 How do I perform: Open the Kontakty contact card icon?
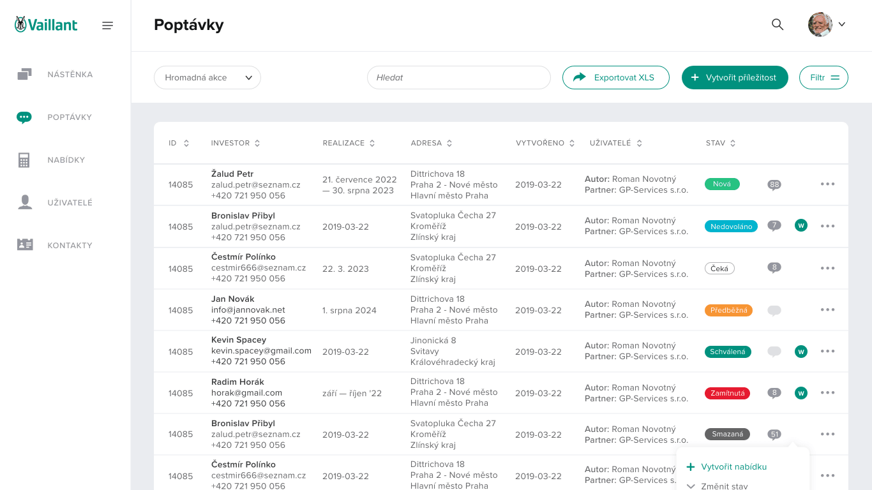click(x=25, y=245)
